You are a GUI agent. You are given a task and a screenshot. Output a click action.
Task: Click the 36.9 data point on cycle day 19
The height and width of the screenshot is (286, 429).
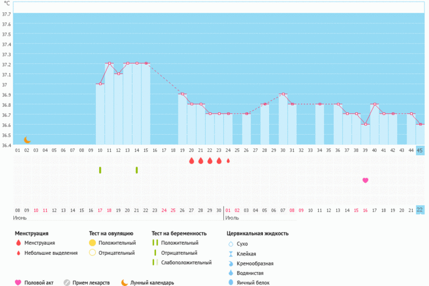coord(183,94)
